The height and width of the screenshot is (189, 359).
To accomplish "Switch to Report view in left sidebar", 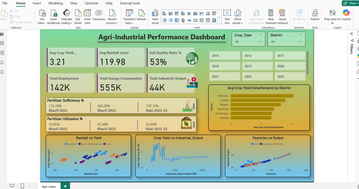I will tap(2, 34).
